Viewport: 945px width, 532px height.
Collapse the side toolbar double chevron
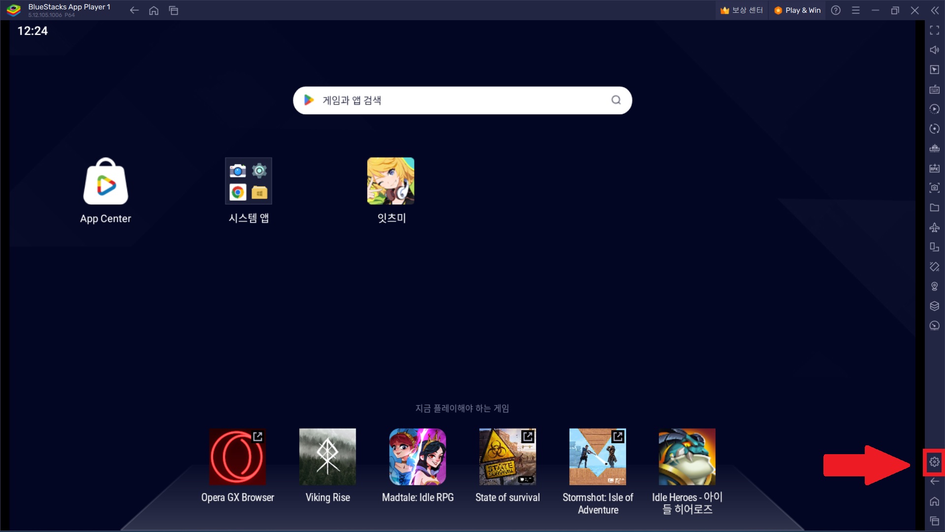935,10
